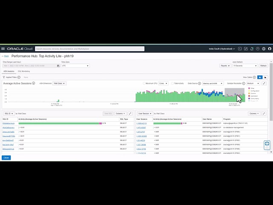Open the Reports dropdown menu
Viewport: 273px width, 205px height.
tap(225, 66)
